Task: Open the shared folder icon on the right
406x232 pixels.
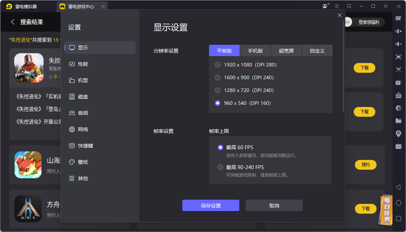Action: (x=399, y=120)
